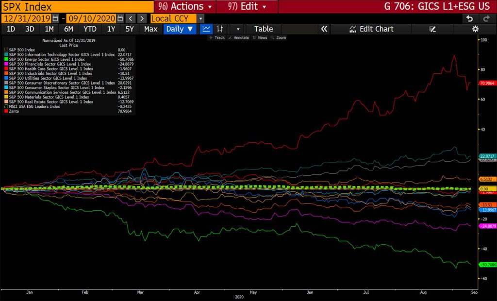This screenshot has height=301, width=497.
Task: Toggle the Annotate option
Action: [x=238, y=37]
